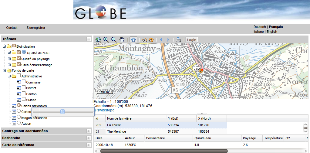Click the legend icon next to Commune
The width and height of the screenshot is (310, 153).
(x=19, y=82)
